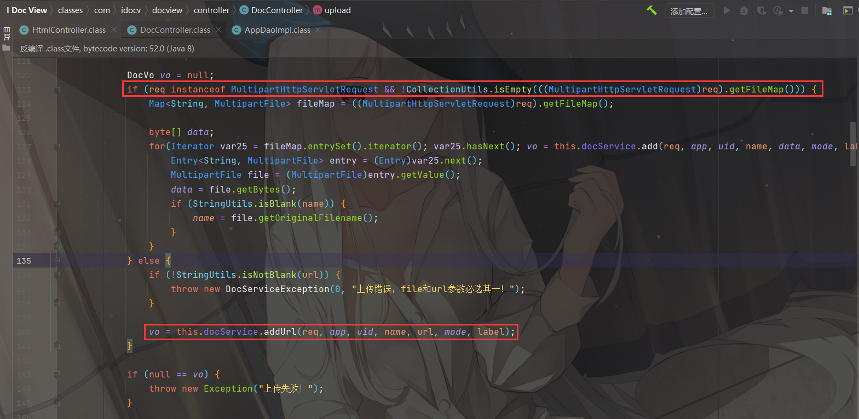Click 'DocVo' type on line 122
The width and height of the screenshot is (859, 419).
click(x=140, y=75)
